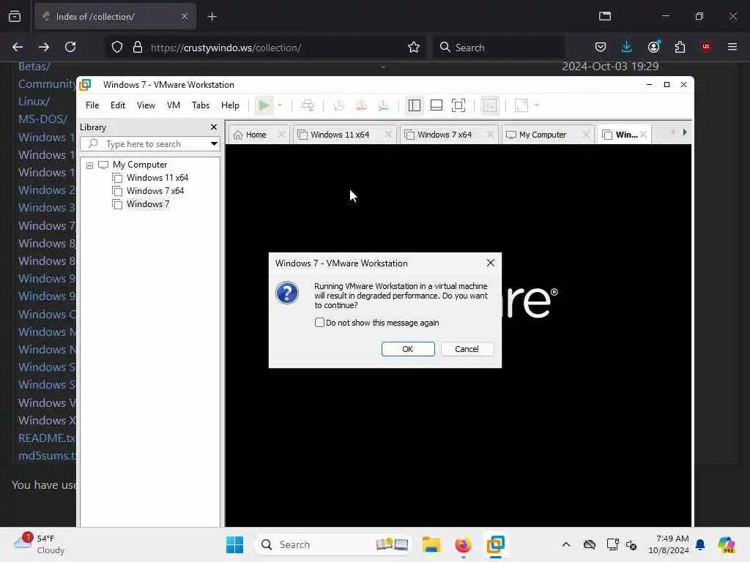The height and width of the screenshot is (562, 750).
Task: Reload the Firefox page
Action: click(x=70, y=47)
